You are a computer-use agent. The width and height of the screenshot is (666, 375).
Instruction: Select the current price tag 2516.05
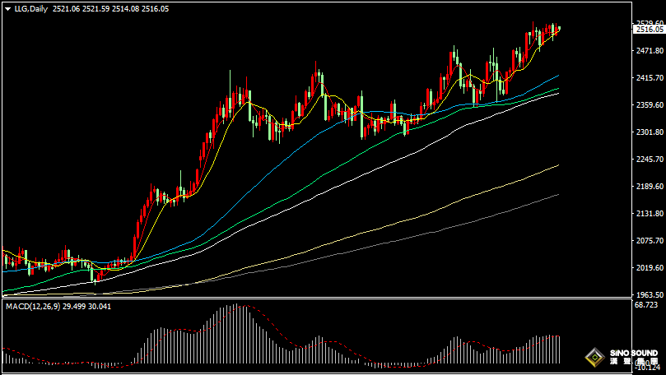[649, 30]
